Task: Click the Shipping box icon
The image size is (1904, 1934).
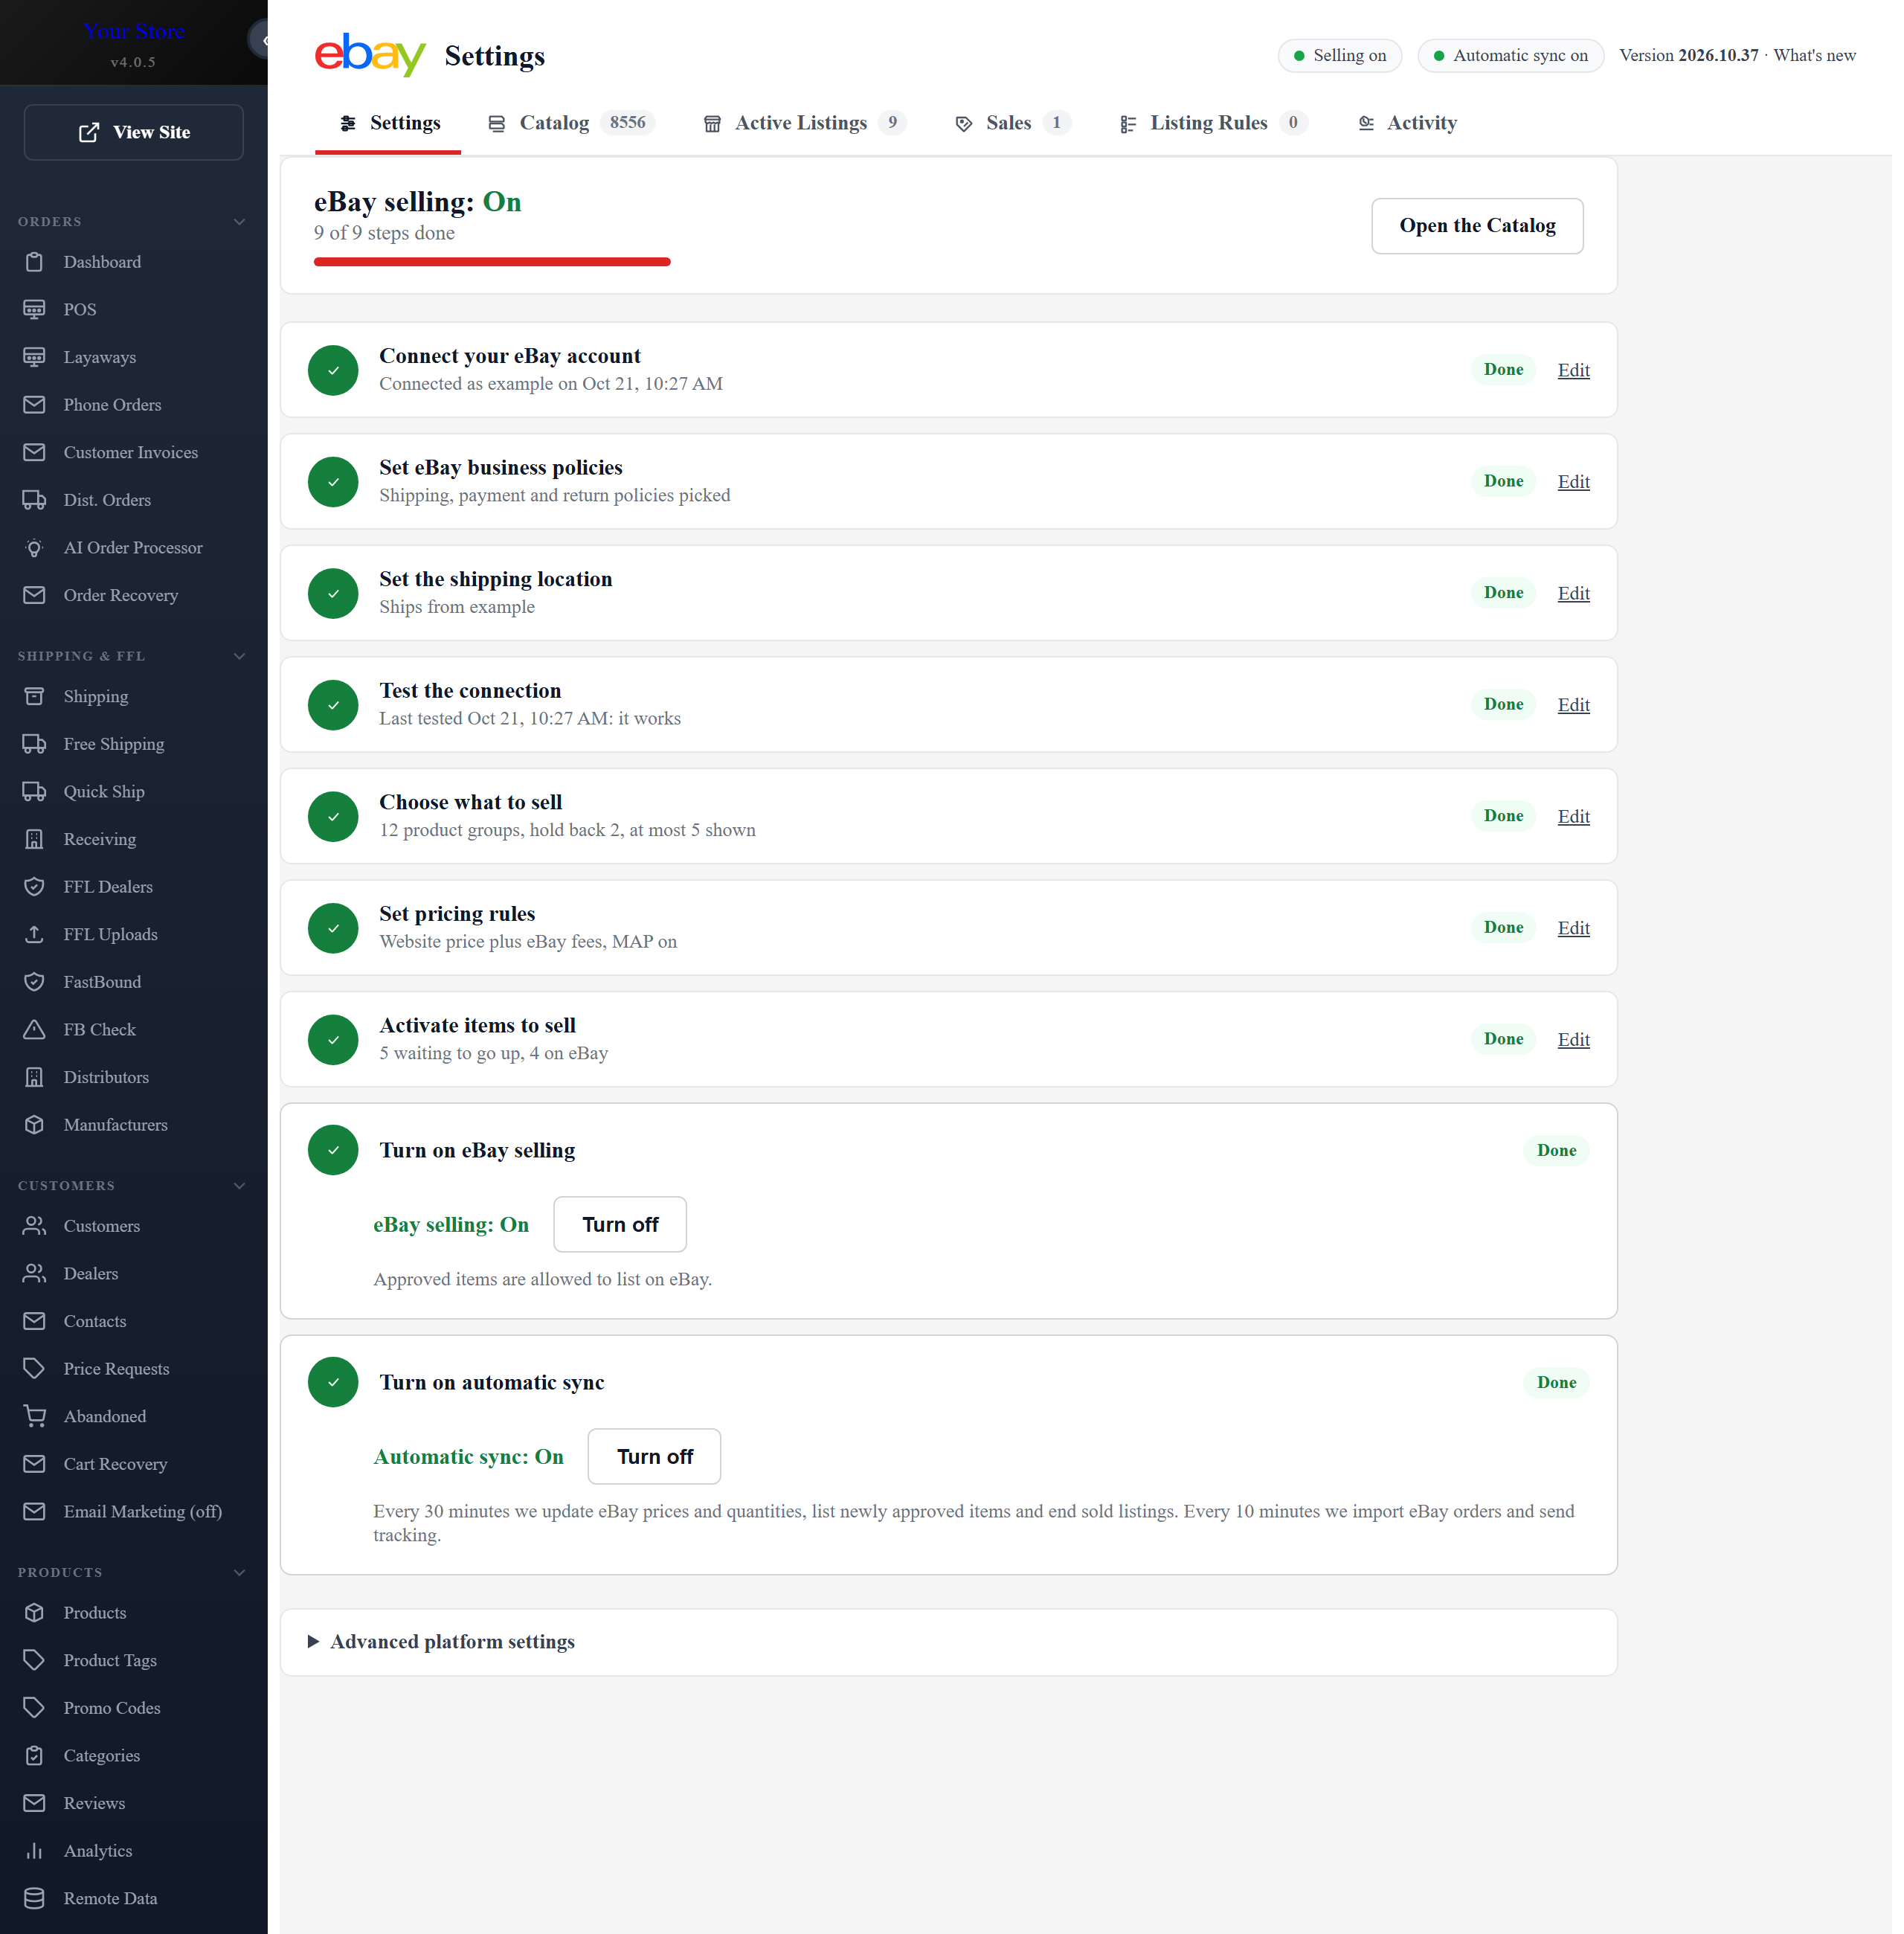Action: 34,696
